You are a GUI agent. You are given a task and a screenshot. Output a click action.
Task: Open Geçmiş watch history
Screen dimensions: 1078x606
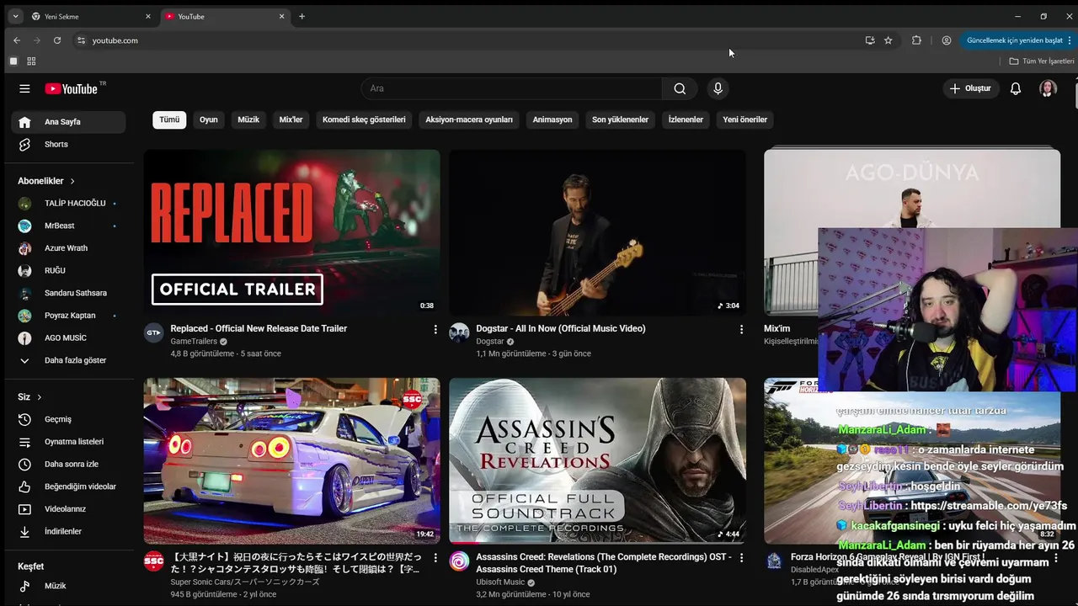(x=68, y=419)
